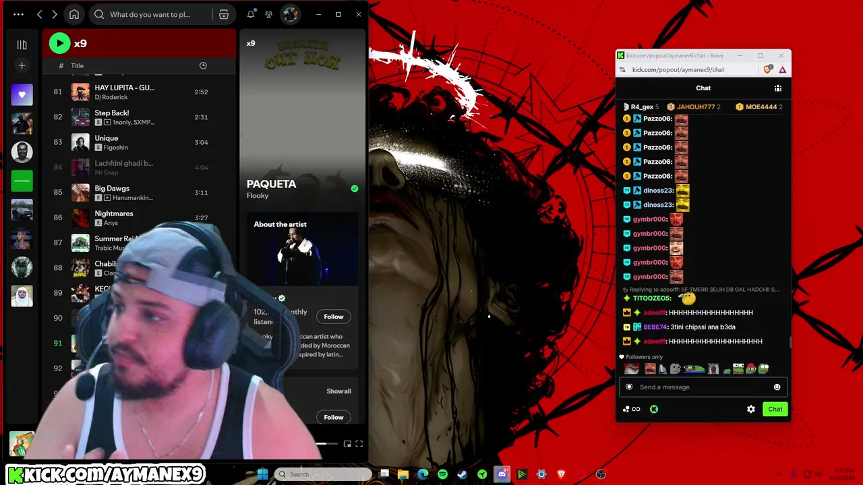Open Brave Shields icon in Kick chat window
Image resolution: width=863 pixels, height=485 pixels.
pyautogui.click(x=768, y=69)
